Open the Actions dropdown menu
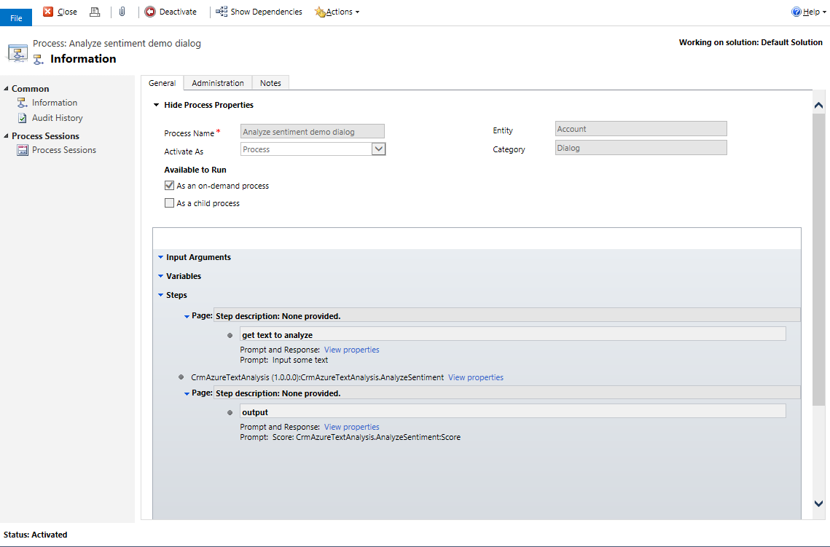Screen dimensions: 830x547 (x=357, y=12)
